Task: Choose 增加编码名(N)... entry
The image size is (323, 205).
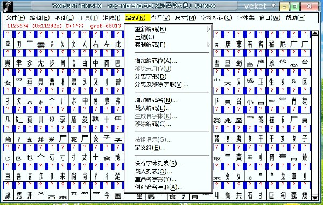Action: click(x=156, y=100)
